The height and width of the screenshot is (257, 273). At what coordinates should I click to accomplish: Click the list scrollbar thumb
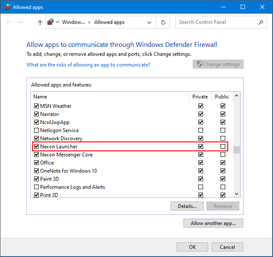coord(236,150)
